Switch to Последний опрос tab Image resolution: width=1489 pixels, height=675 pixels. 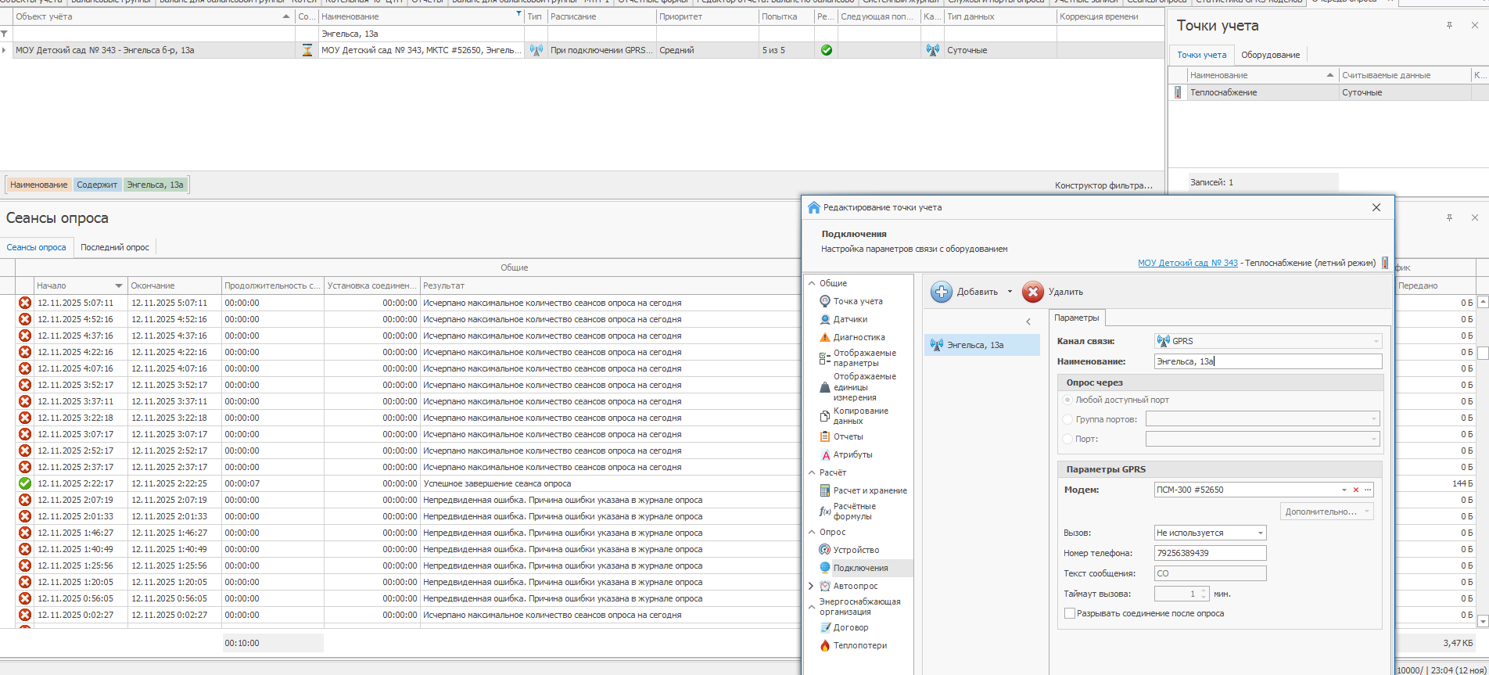115,247
